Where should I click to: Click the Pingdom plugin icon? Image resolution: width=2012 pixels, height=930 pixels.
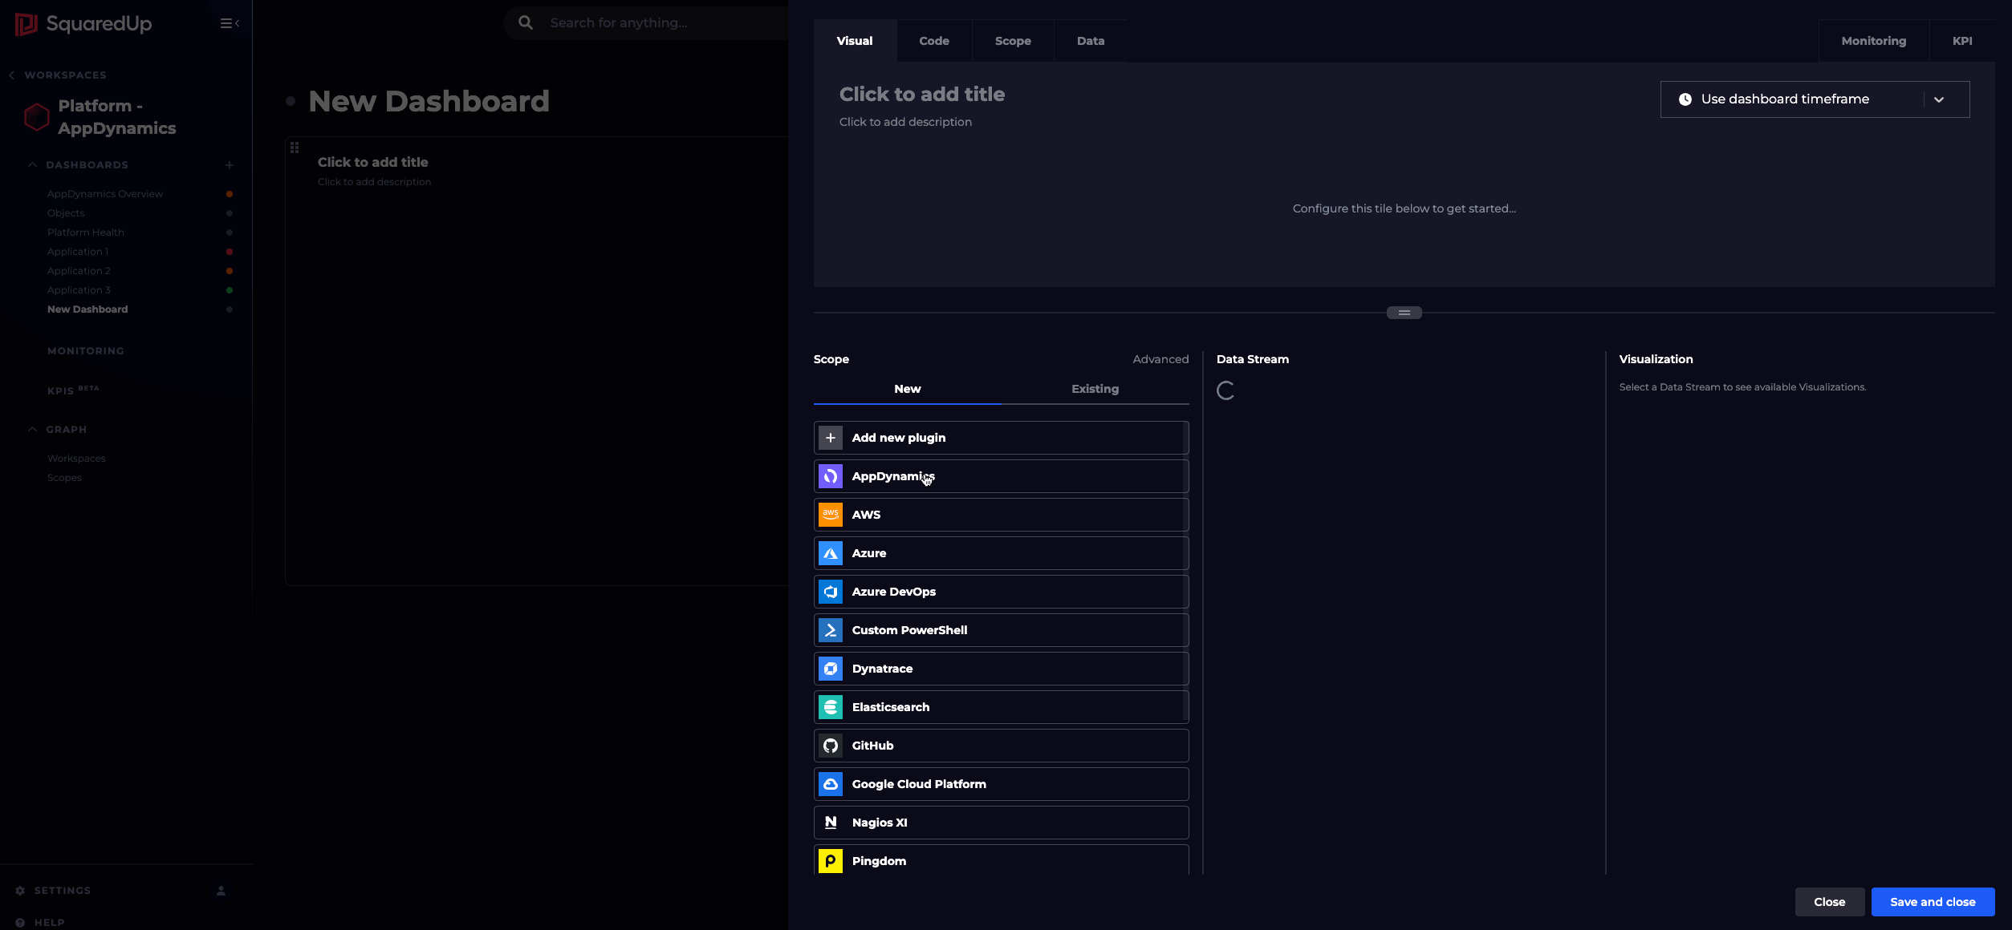[830, 861]
